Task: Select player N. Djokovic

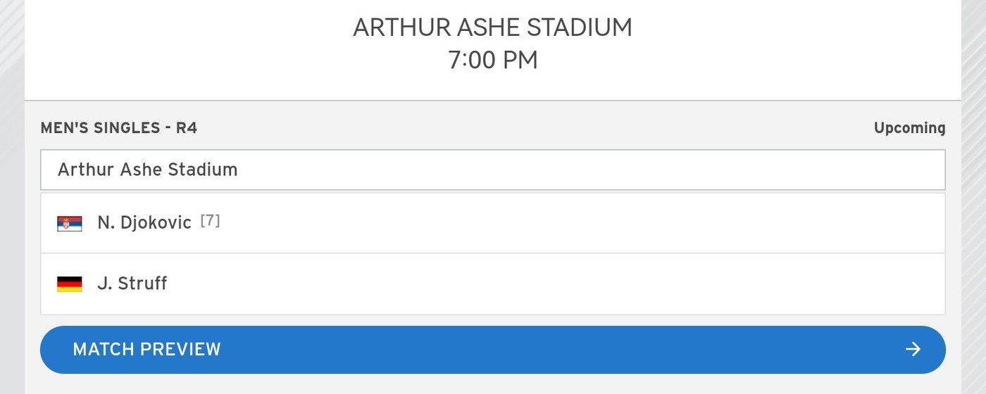Action: pyautogui.click(x=144, y=223)
